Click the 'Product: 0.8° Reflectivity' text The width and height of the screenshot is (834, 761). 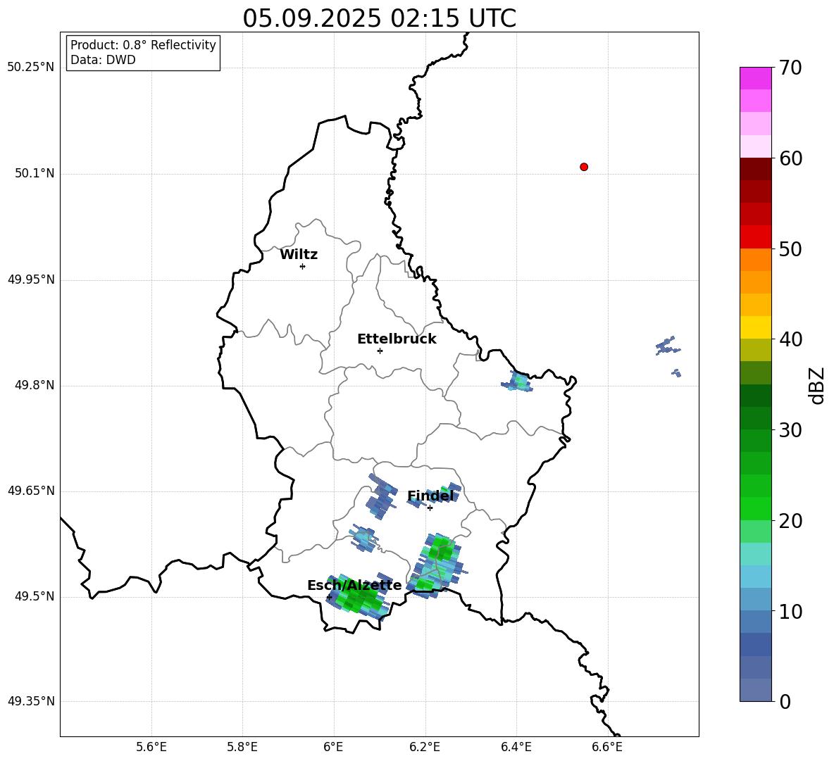pos(143,45)
